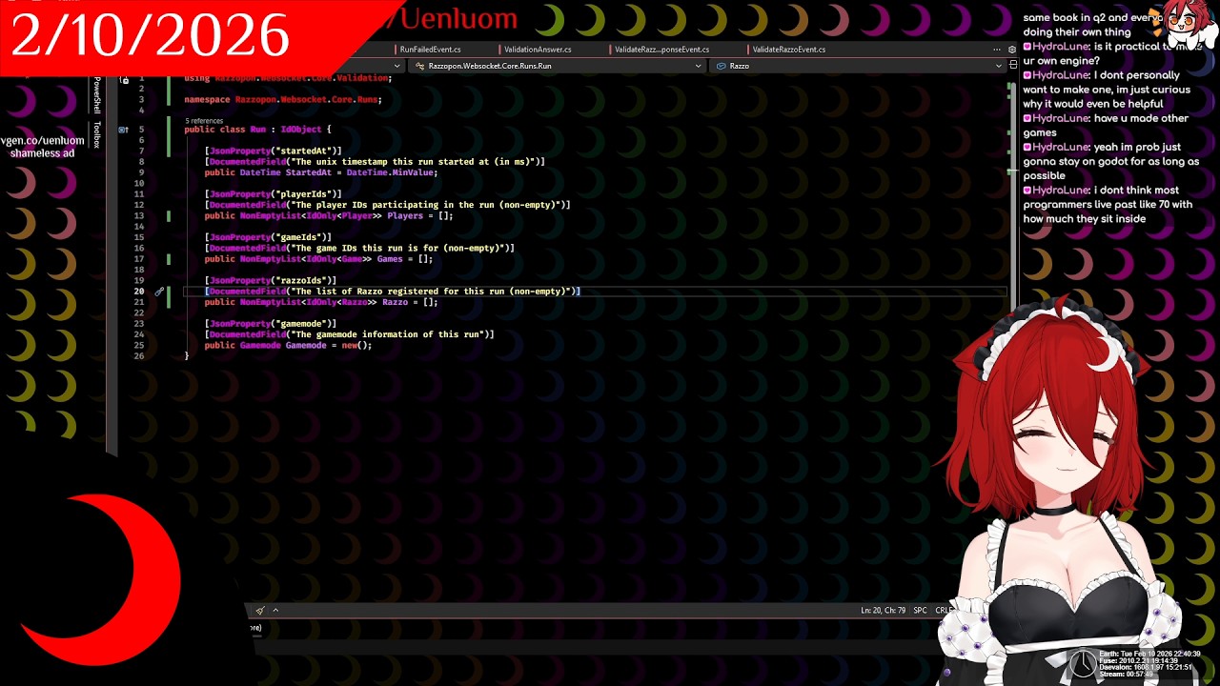The width and height of the screenshot is (1220, 686).
Task: Click the screwdriver quick actions icon on line 20
Action: [159, 292]
